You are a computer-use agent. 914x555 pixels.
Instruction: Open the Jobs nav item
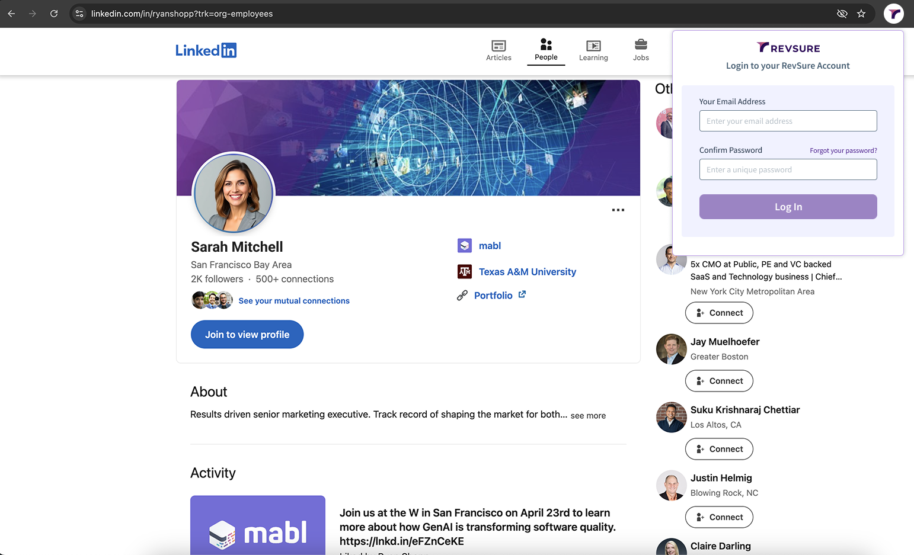tap(641, 51)
